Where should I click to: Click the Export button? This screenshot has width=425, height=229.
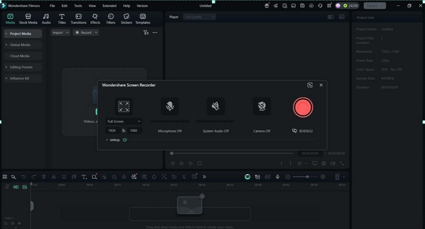[x=375, y=6]
